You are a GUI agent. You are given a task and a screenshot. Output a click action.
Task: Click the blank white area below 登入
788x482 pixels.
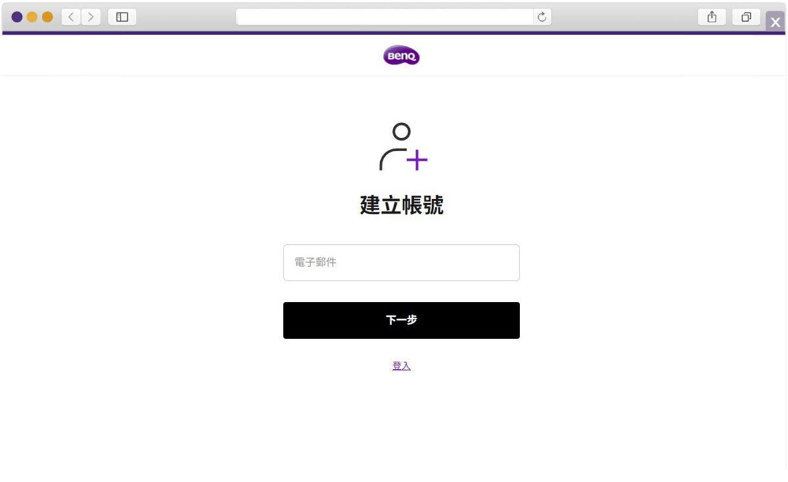pos(401,427)
